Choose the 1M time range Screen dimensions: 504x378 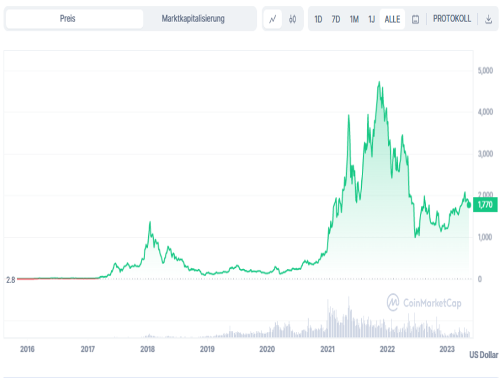pos(354,19)
